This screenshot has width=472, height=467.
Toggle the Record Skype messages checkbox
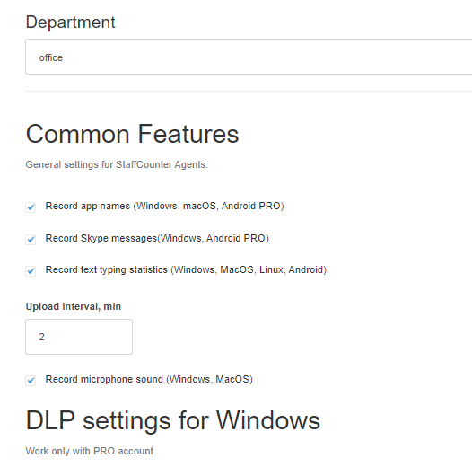(x=31, y=240)
